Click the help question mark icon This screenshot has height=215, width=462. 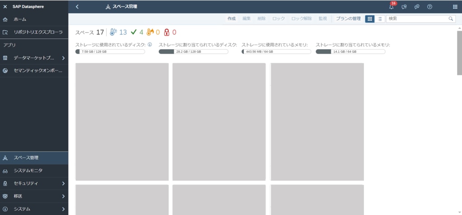click(429, 7)
